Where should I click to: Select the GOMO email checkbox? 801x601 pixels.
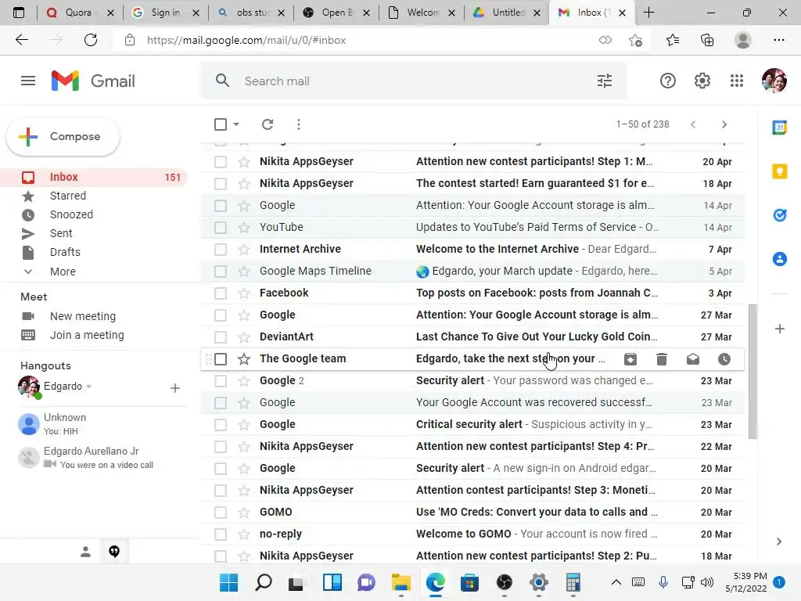coord(221,513)
